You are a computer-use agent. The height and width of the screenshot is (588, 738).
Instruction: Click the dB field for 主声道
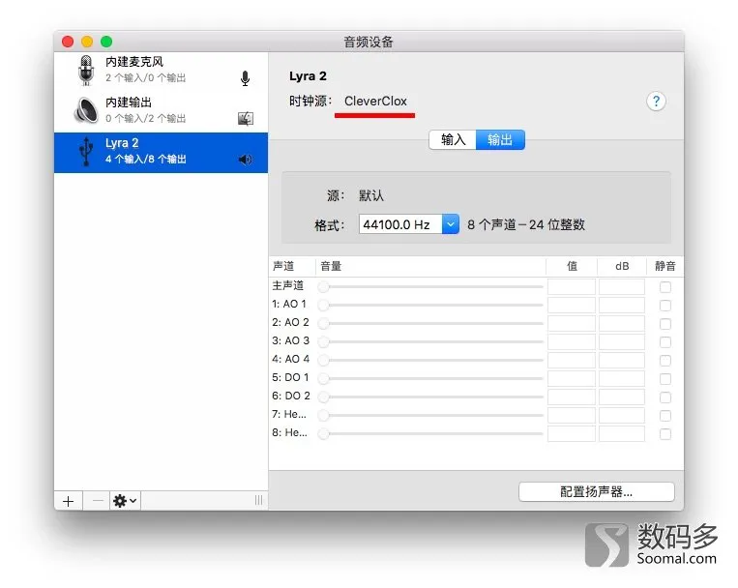[622, 286]
